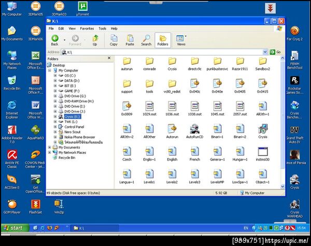This screenshot has width=311, height=246.
Task: Open the File menu
Action: (x=51, y=28)
